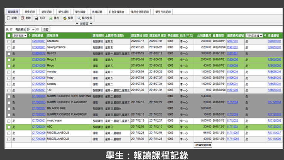Tick the checkbox for BALANCE BIKE row

pos(9,109)
